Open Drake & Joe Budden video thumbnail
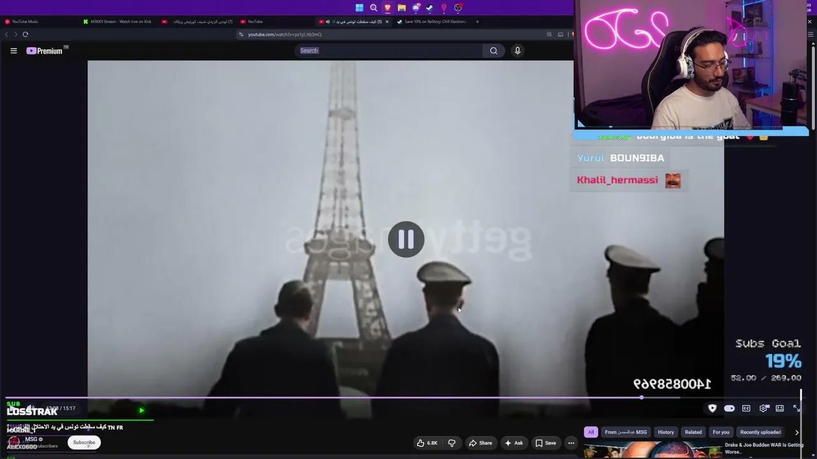Screen dimensions: 817x459 (x=652, y=450)
